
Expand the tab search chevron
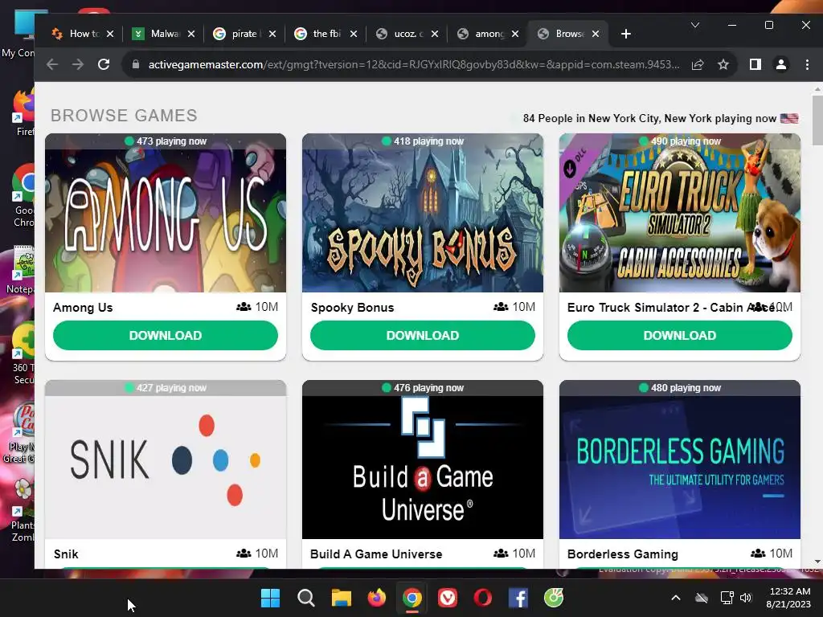click(x=695, y=25)
